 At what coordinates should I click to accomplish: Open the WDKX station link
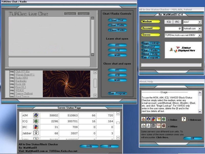point(20,90)
